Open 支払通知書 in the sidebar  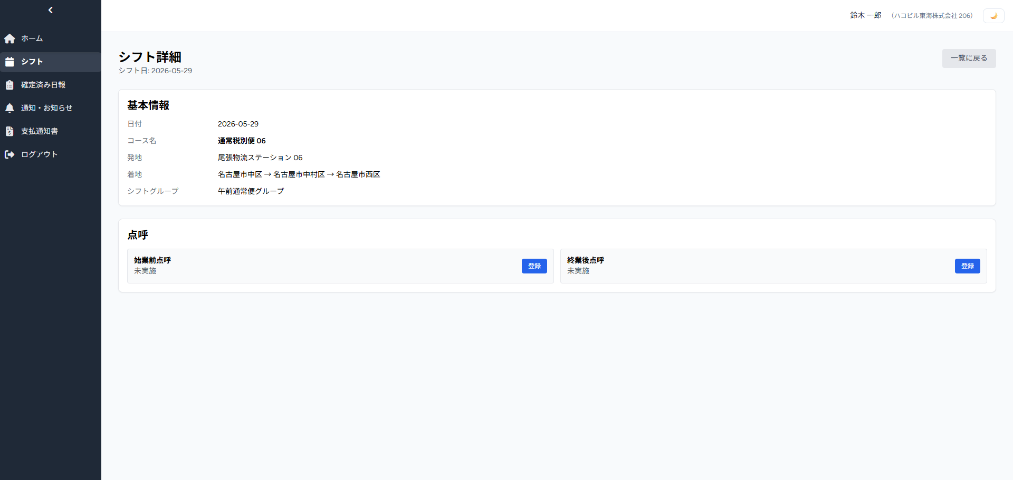click(51, 131)
